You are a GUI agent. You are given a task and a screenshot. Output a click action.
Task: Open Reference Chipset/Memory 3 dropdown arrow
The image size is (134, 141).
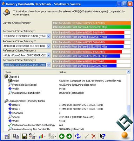tap(48, 55)
